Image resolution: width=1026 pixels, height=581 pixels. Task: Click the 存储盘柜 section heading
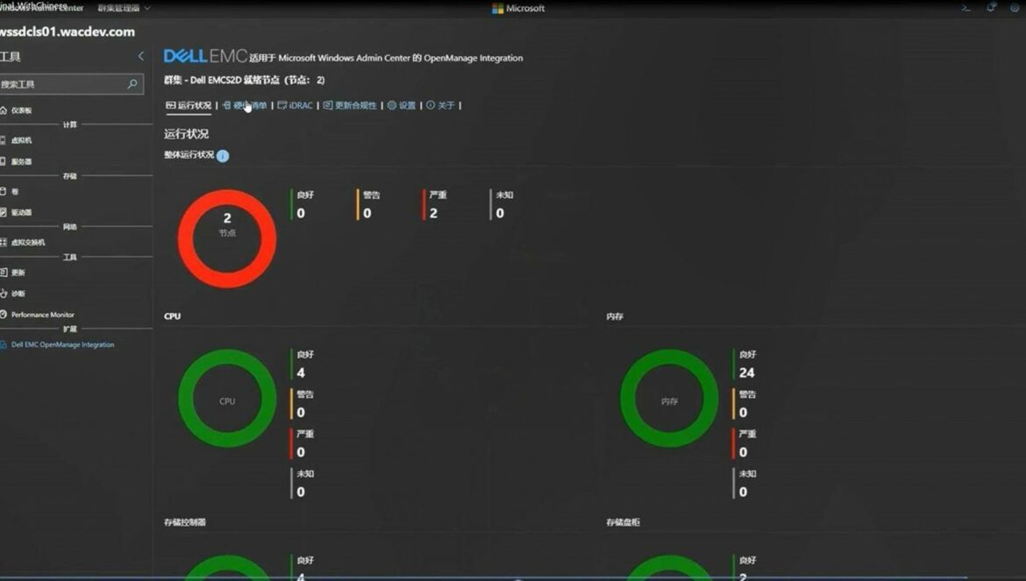click(623, 522)
